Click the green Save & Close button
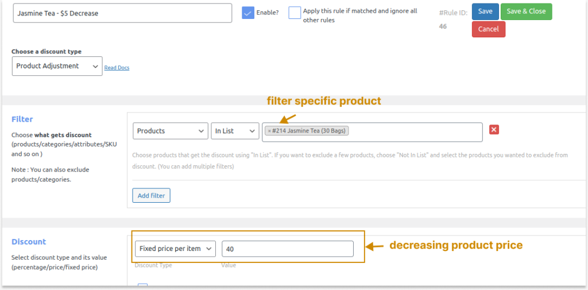Viewport: 588px width, 290px height. [526, 11]
